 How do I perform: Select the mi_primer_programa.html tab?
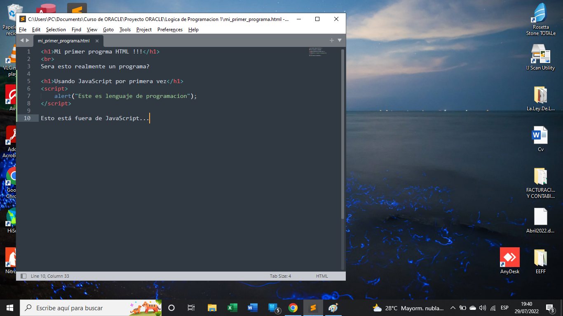coord(64,41)
